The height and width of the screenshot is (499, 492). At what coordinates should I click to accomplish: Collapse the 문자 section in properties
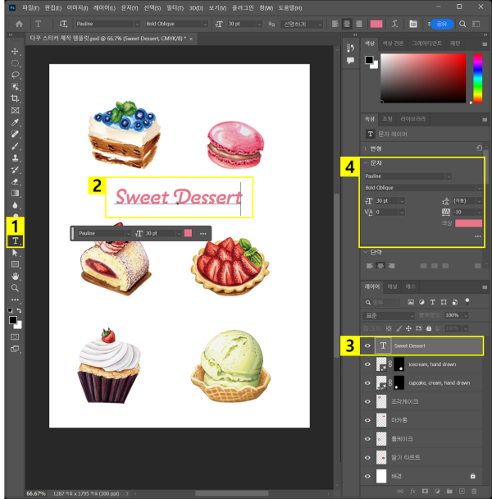pos(365,163)
